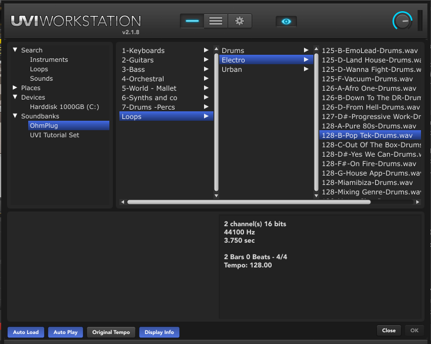Click right arrow of horizontal scrollbar
This screenshot has height=344, width=431.
click(x=417, y=202)
